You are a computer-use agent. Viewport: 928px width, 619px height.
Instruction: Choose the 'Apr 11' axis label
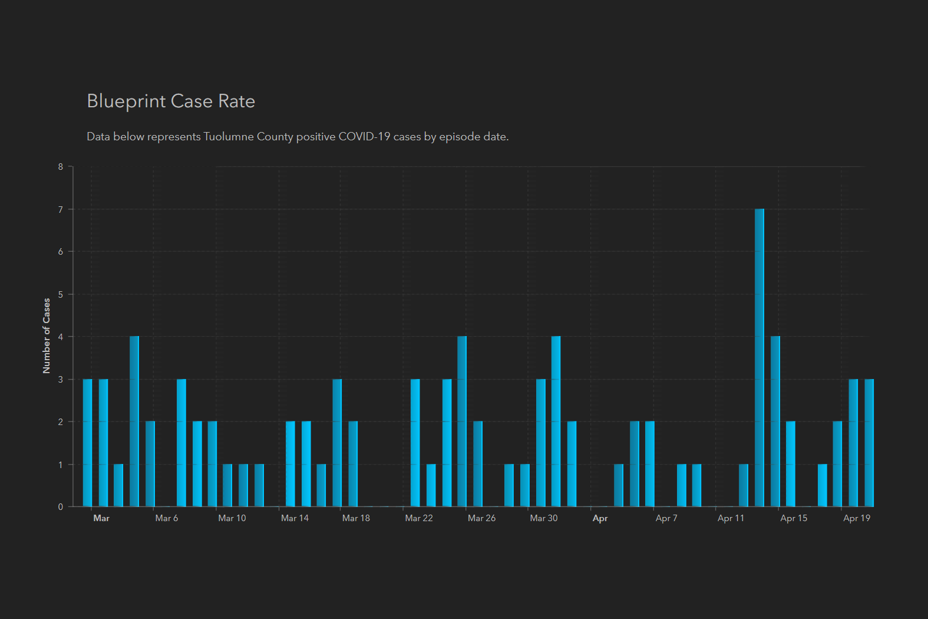point(731,518)
